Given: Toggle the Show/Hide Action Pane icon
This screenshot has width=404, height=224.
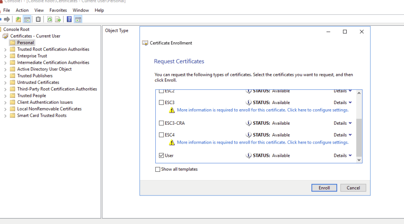Looking at the screenshot, I should pyautogui.click(x=78, y=19).
